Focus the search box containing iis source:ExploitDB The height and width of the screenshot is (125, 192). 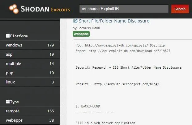pos(124,9)
